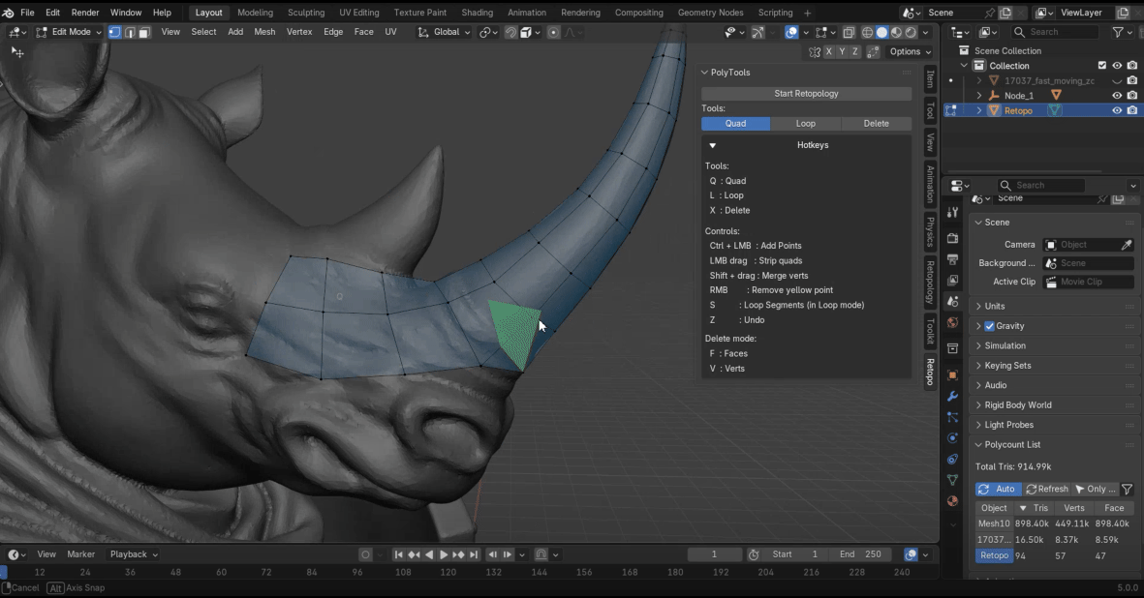Switch to face select mode icon
The width and height of the screenshot is (1144, 598).
click(x=143, y=32)
